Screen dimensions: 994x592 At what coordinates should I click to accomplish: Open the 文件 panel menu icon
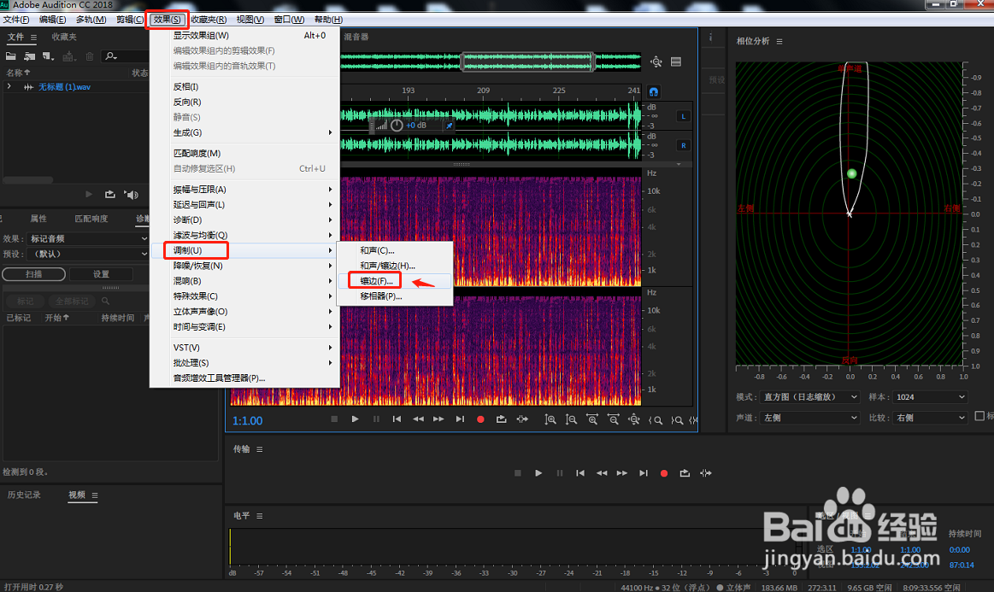click(x=33, y=38)
